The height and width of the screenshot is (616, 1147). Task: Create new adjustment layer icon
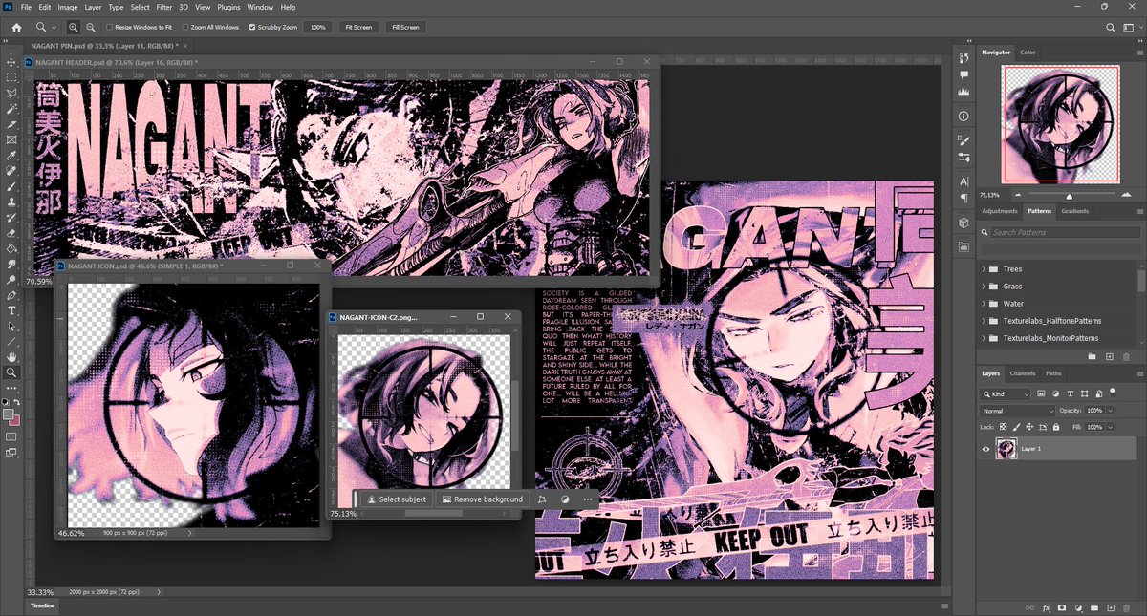(1078, 607)
